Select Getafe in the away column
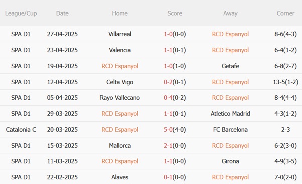Screen dimensions: 302x184 tap(230, 66)
